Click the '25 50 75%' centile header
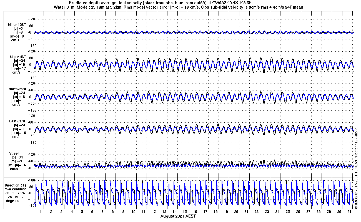Image resolution: width=361 pixels, height=222 pixels. 16,193
